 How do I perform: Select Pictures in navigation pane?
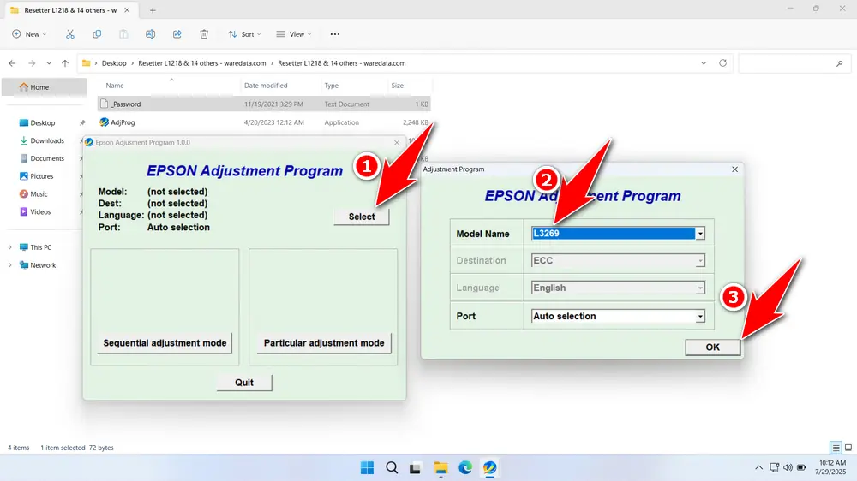41,176
